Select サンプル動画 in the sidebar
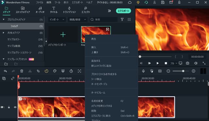The width and height of the screenshot is (209, 121). click(x=14, y=46)
